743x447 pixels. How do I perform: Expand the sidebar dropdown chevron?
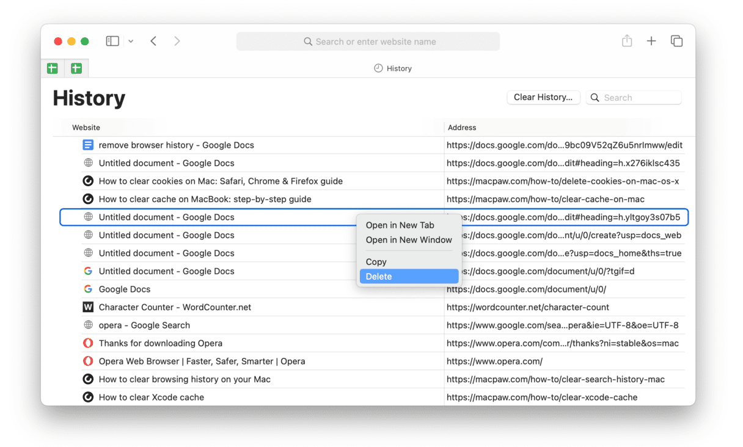131,42
